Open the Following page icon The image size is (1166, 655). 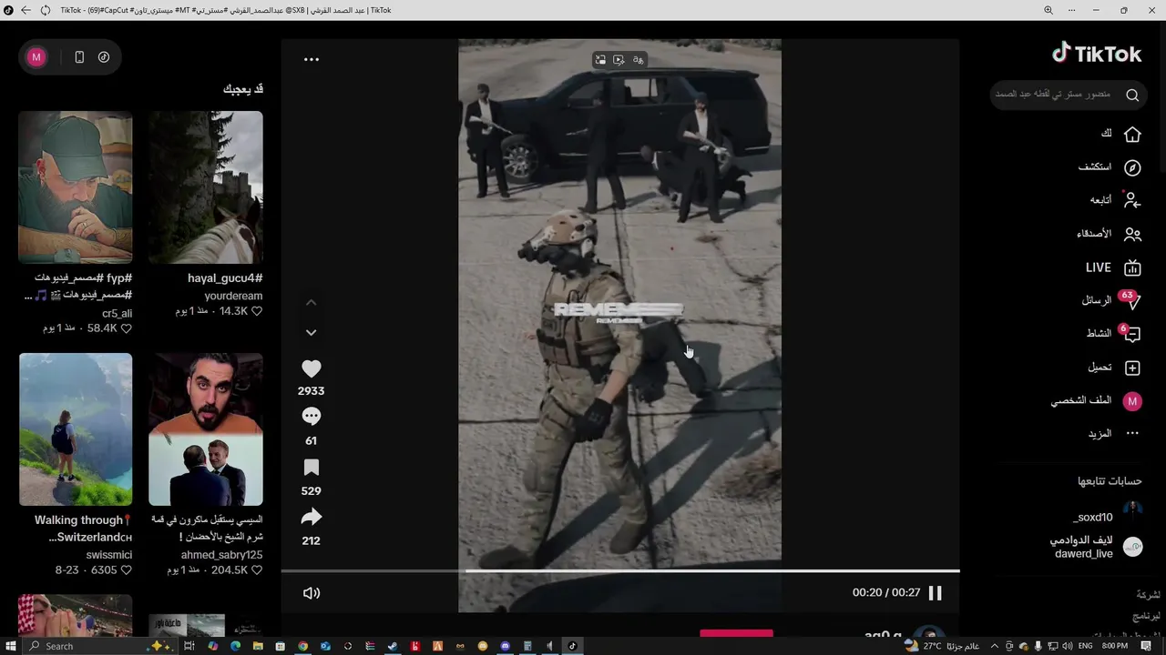click(1132, 200)
